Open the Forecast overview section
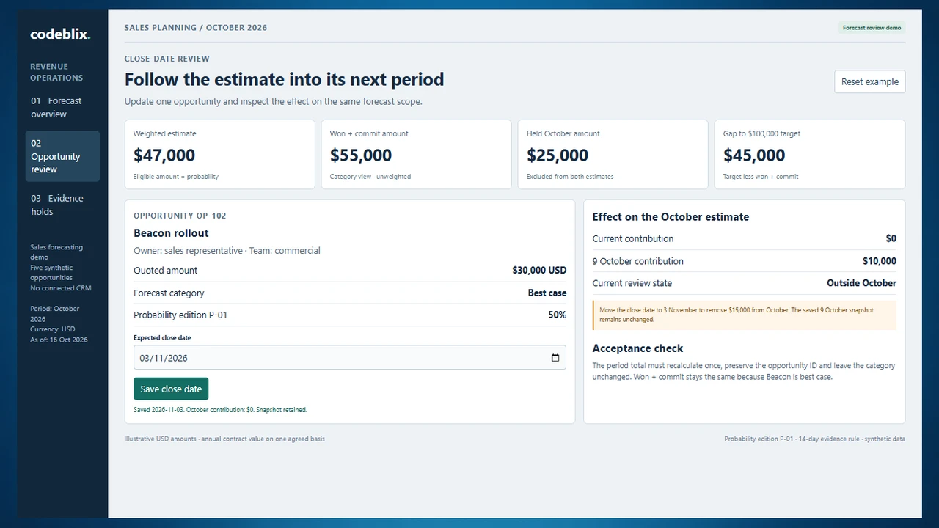The height and width of the screenshot is (528, 939). click(62, 107)
